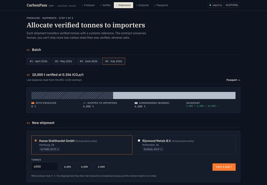Set tonnes preset to 6,000

pyautogui.click(x=68, y=167)
